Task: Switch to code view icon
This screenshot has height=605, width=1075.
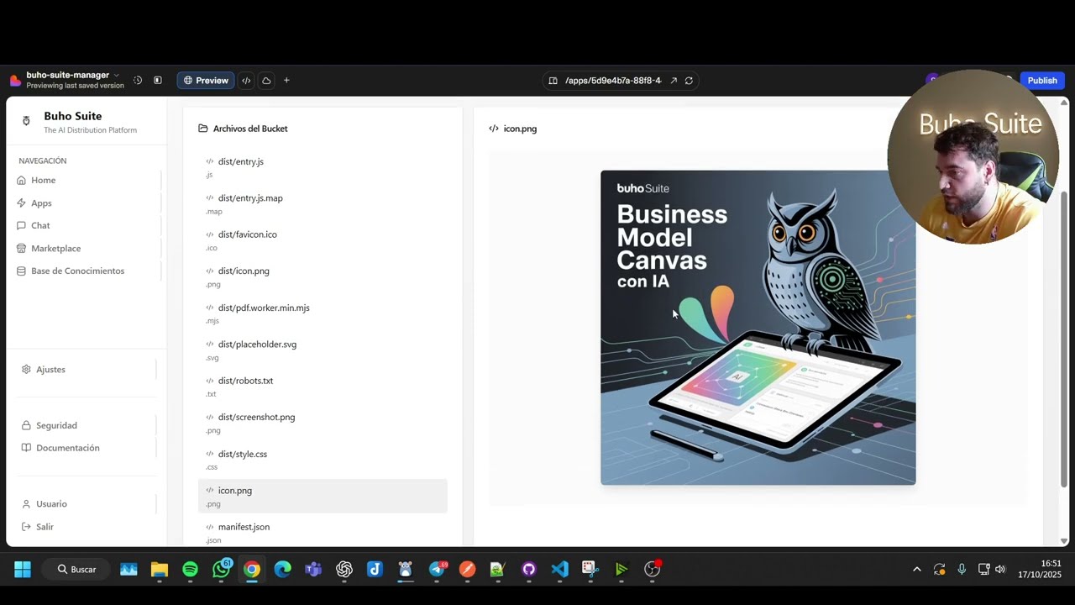Action: click(246, 81)
